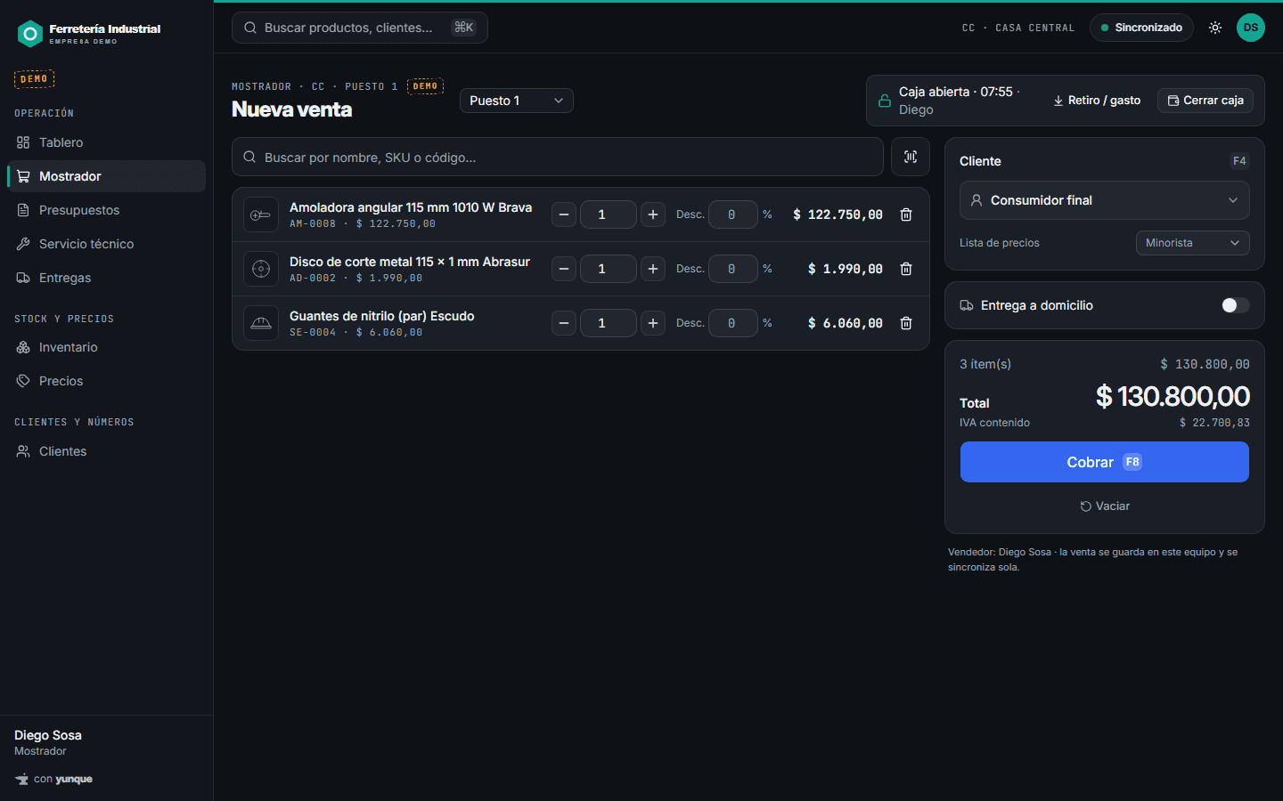The image size is (1283, 801).
Task: Click Retiro / gasto button
Action: click(1097, 101)
